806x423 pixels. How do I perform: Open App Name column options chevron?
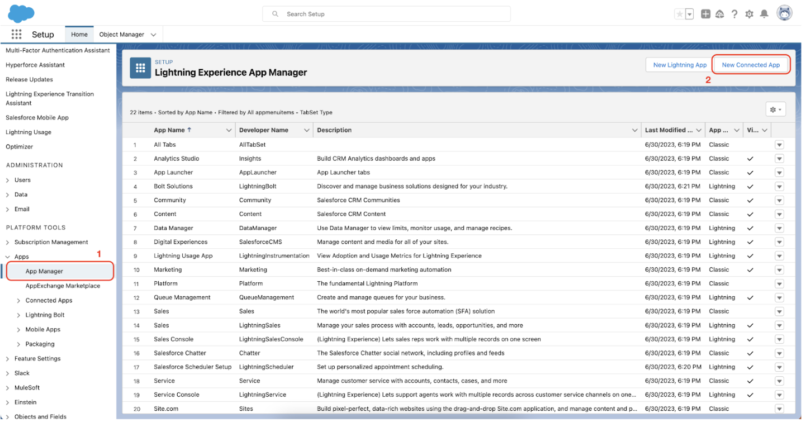(229, 130)
